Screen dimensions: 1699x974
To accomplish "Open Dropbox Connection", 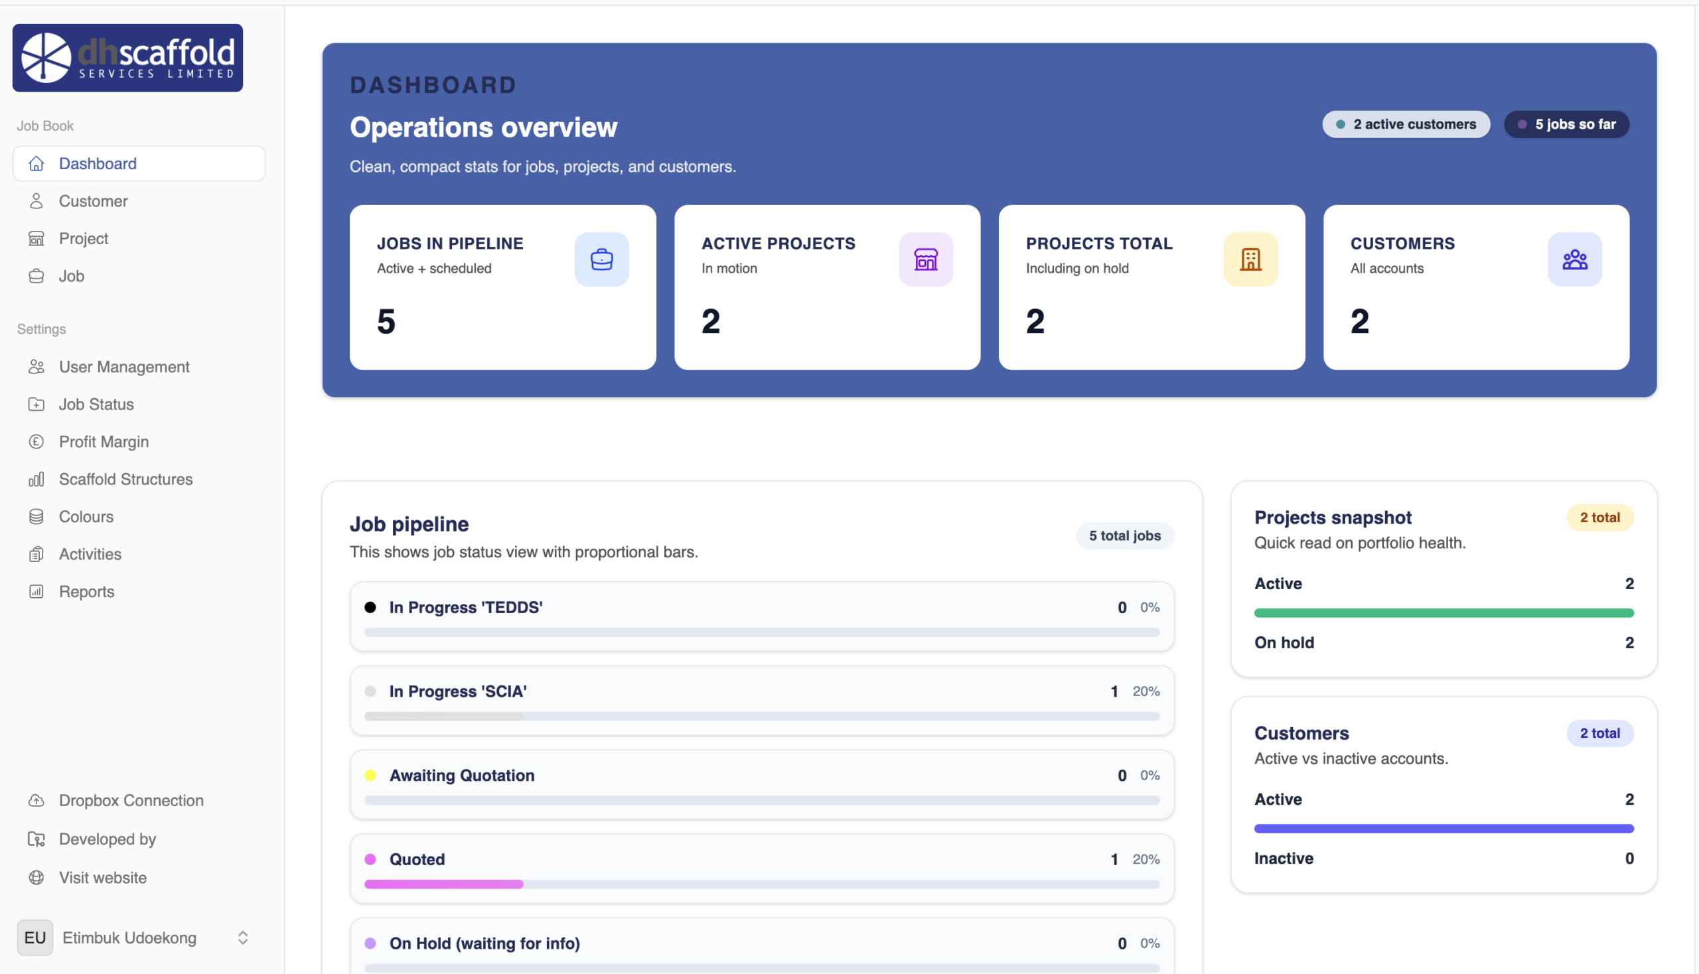I will tap(139, 800).
